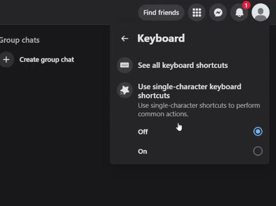Click the Group chats heading
Viewport: 276px width, 206px height.
click(20, 40)
